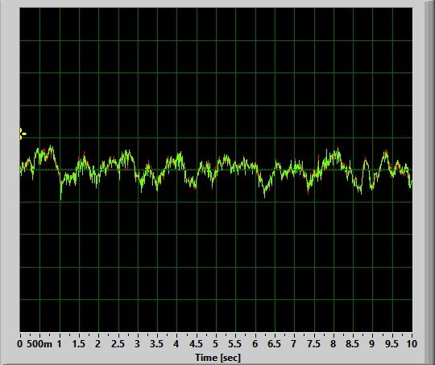
Task: Click the "3.5" tick label on time axis
Action: click(x=157, y=343)
